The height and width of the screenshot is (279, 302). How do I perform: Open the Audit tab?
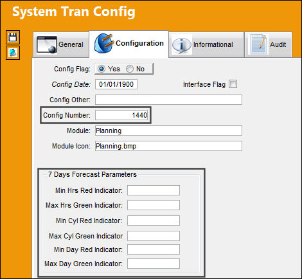pos(269,44)
